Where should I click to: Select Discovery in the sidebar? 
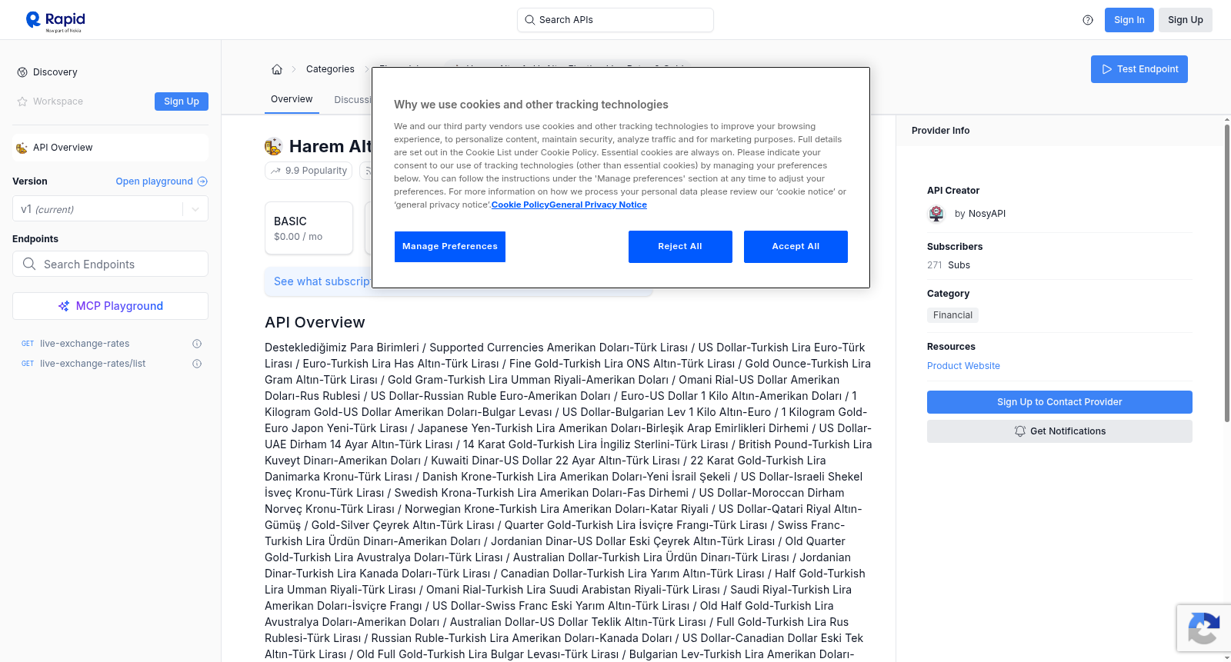pyautogui.click(x=55, y=72)
